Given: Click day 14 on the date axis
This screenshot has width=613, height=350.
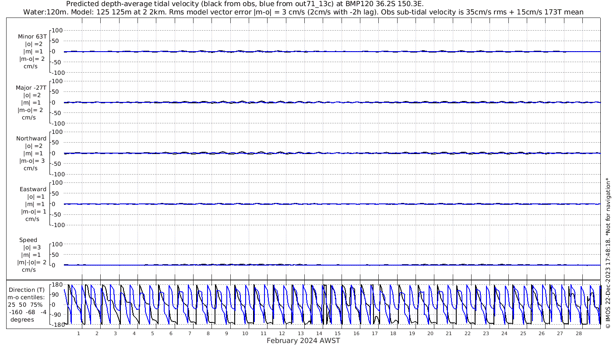Looking at the screenshot, I should click(x=319, y=333).
